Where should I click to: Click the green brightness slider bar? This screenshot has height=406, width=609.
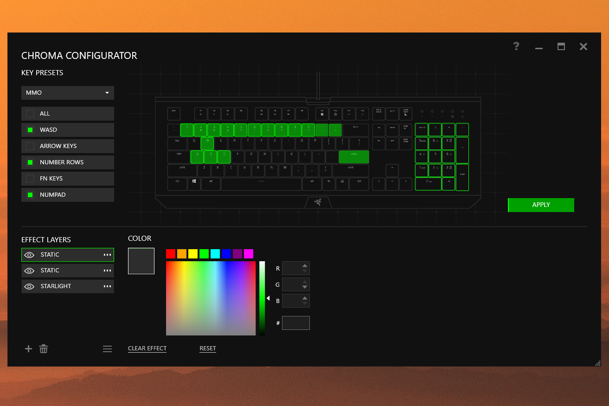[262, 298]
